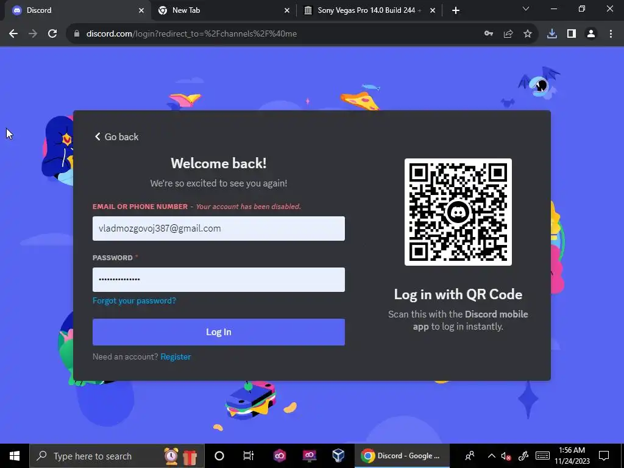Screen dimensions: 624x468
Task: Focus the password input field
Action: click(219, 279)
